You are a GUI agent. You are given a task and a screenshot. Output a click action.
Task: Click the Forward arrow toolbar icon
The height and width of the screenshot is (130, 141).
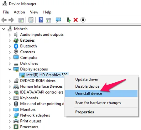(x=11, y=20)
